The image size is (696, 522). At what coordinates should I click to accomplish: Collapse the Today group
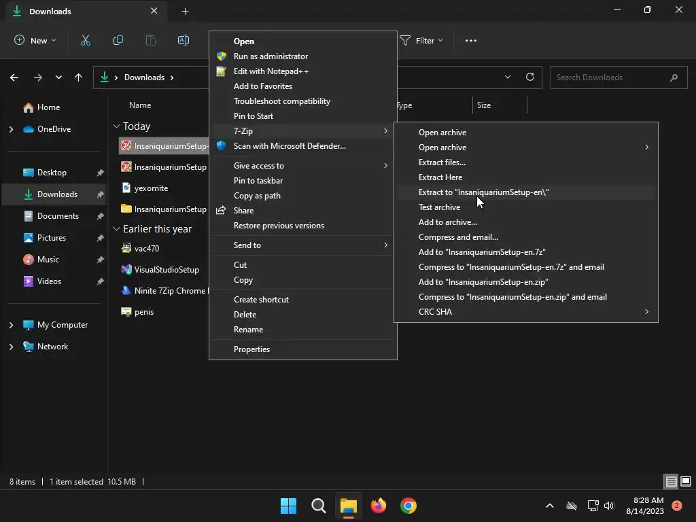tap(117, 126)
